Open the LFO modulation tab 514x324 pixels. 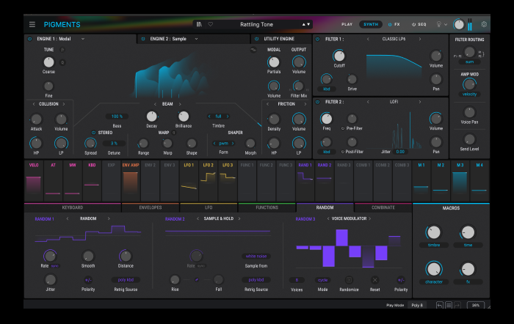(x=209, y=207)
